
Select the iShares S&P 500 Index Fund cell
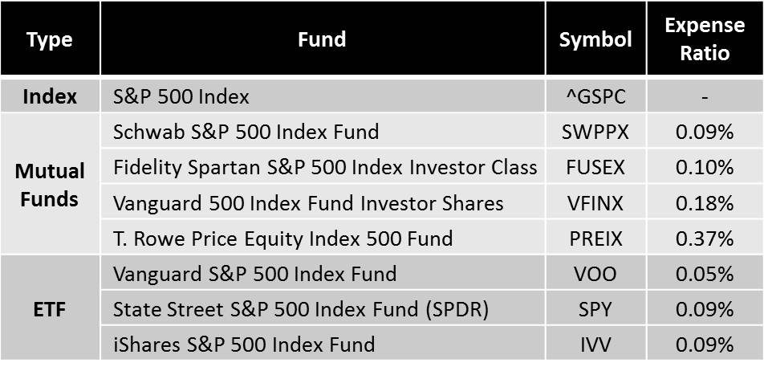point(244,344)
